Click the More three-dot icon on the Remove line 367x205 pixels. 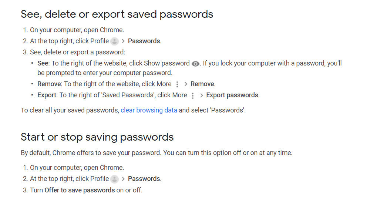click(x=177, y=84)
